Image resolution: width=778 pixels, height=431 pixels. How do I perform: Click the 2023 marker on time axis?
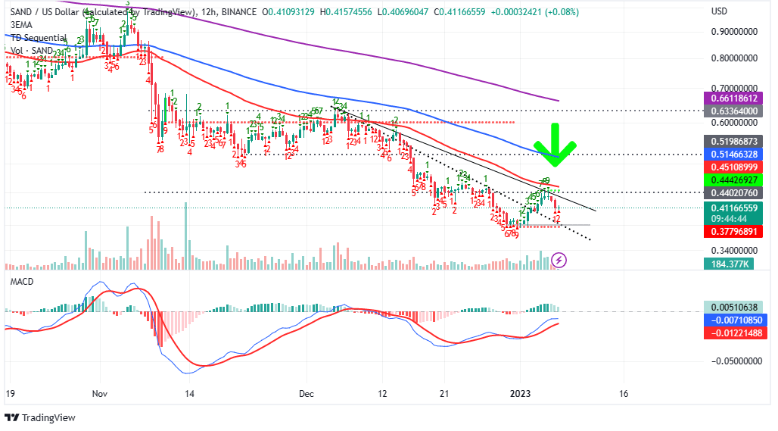(521, 394)
